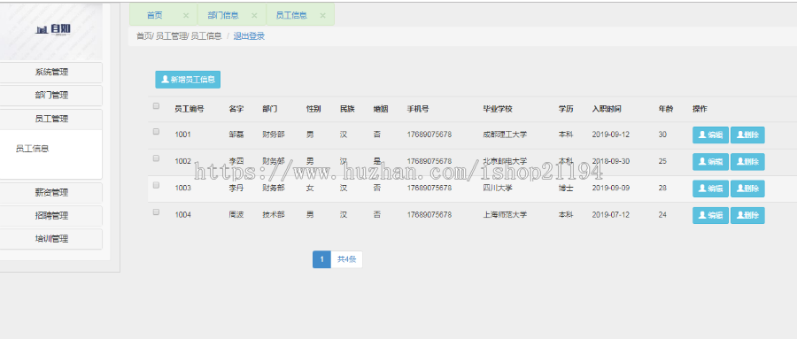Screen dimensions: 797x339
Task: Click the 部门 column header
Action: coord(270,109)
